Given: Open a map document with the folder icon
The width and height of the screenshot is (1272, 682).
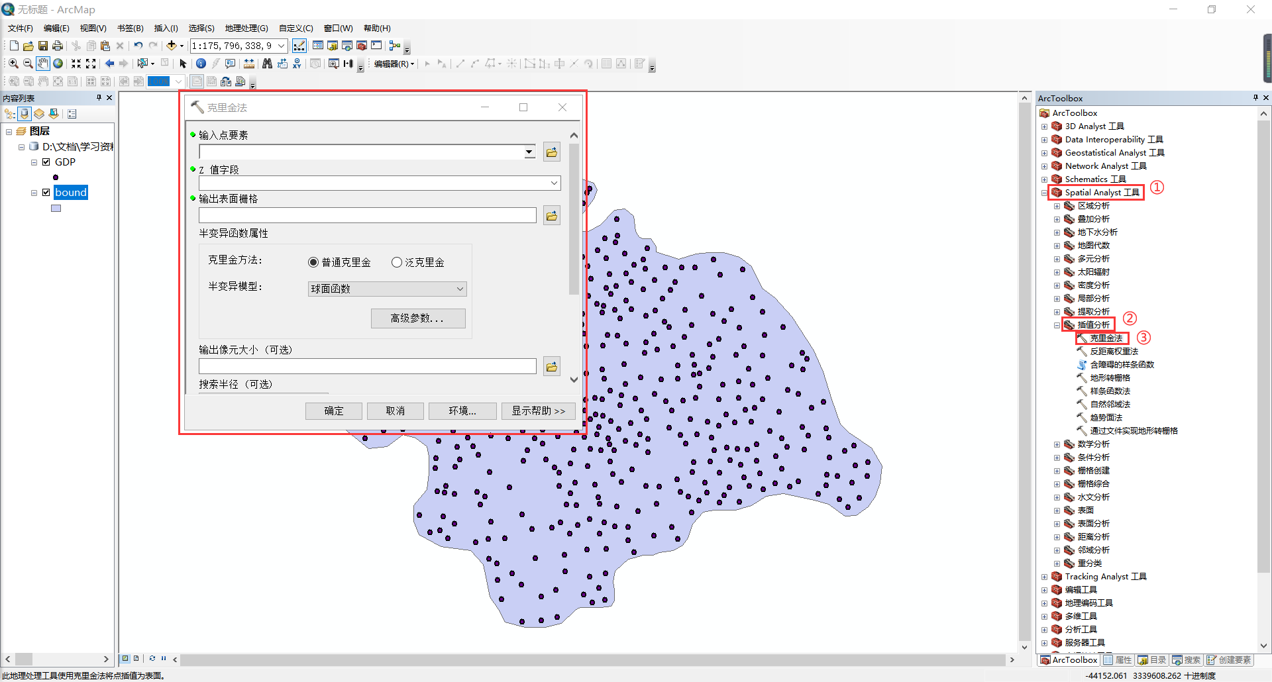Looking at the screenshot, I should tap(28, 46).
